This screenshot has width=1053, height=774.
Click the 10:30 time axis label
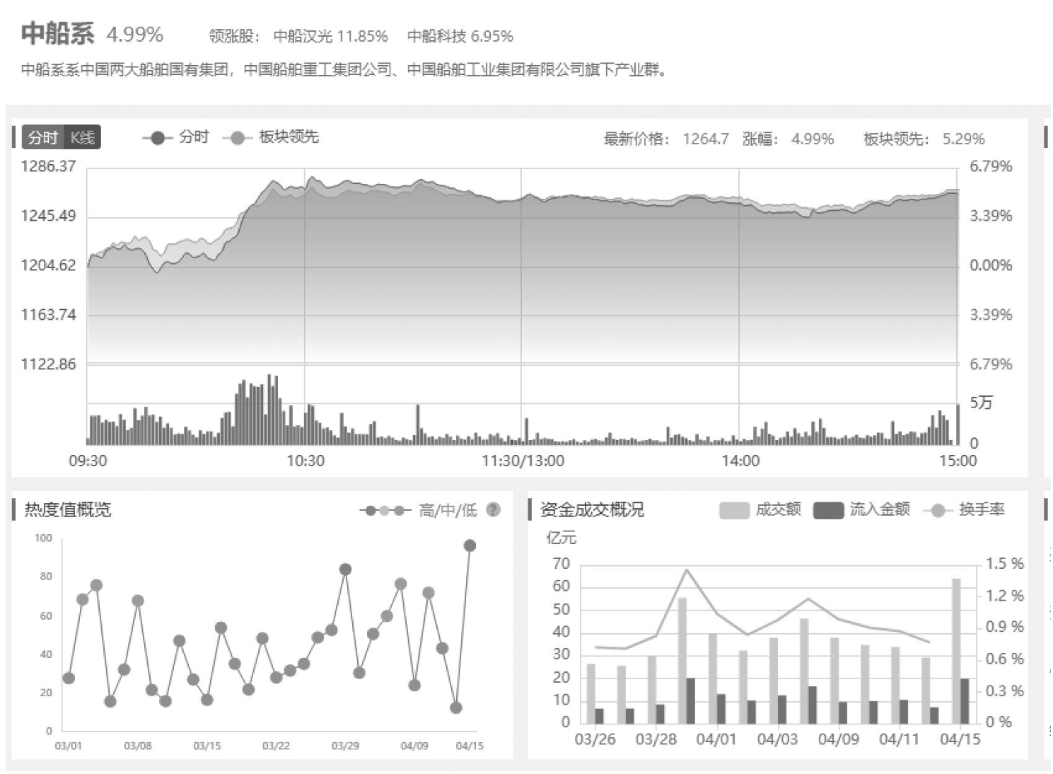(x=306, y=461)
